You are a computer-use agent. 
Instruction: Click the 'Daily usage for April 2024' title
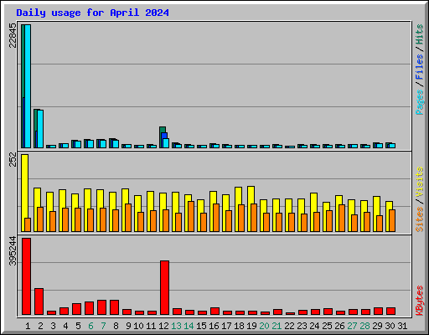coord(92,13)
